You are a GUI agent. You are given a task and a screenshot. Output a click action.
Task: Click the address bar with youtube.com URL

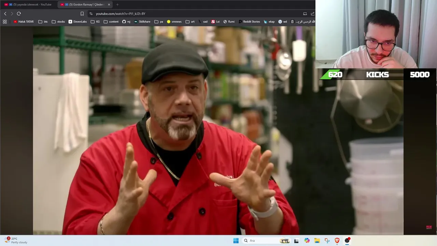click(195, 14)
